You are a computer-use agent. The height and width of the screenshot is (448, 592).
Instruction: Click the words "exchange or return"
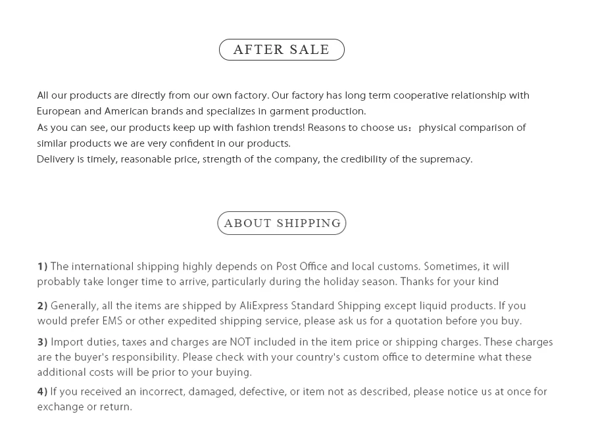84,407
